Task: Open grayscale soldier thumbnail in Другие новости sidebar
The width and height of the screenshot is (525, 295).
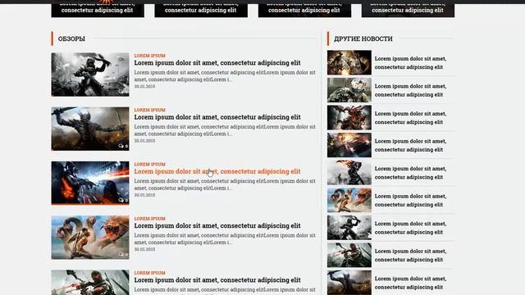Action: (349, 228)
